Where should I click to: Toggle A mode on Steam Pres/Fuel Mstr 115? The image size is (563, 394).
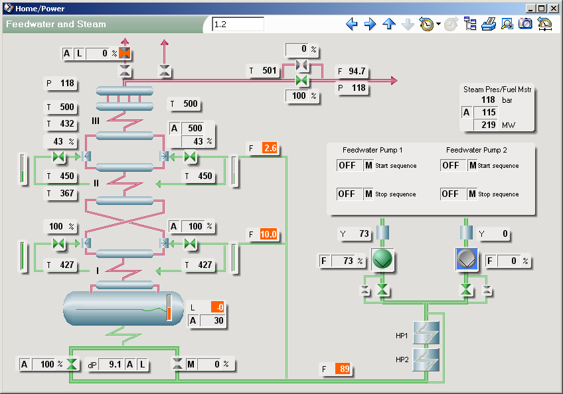[466, 112]
